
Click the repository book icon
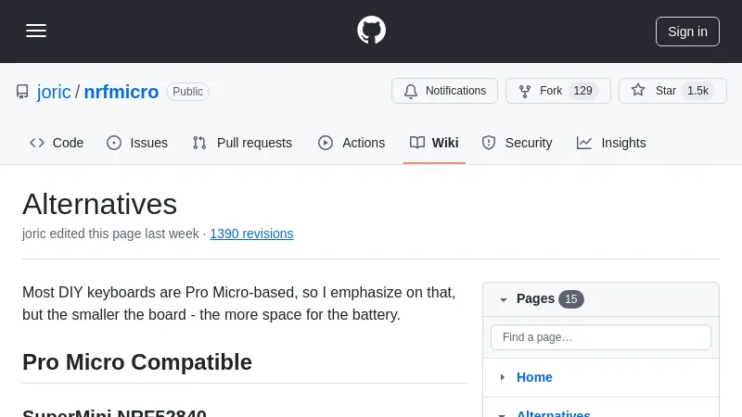[x=22, y=92]
